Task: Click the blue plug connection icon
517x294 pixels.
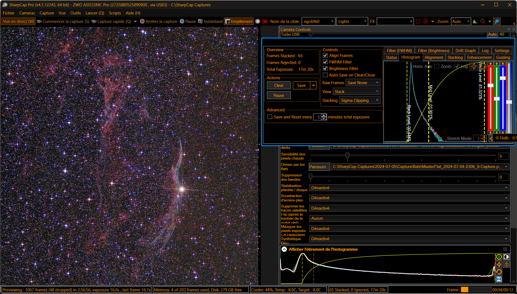Action: [497, 21]
